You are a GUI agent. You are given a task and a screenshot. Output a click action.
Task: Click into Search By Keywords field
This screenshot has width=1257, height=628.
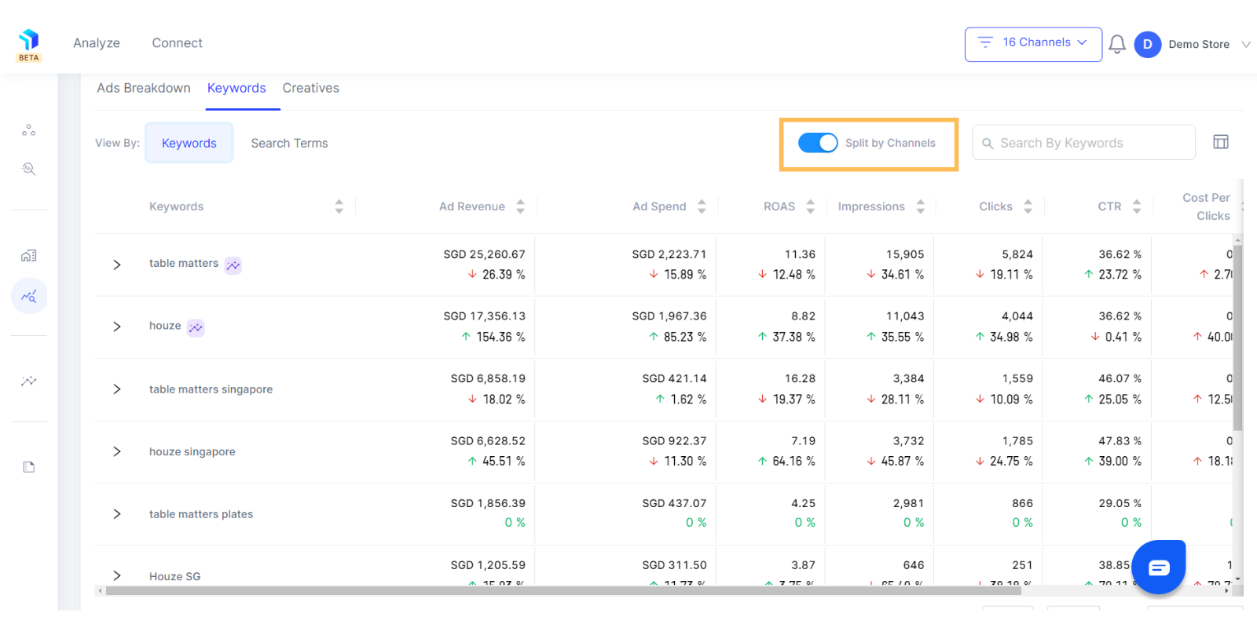1084,143
